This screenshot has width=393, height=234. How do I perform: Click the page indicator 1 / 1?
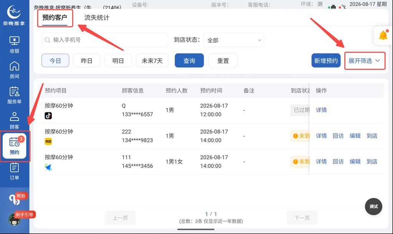click(211, 214)
